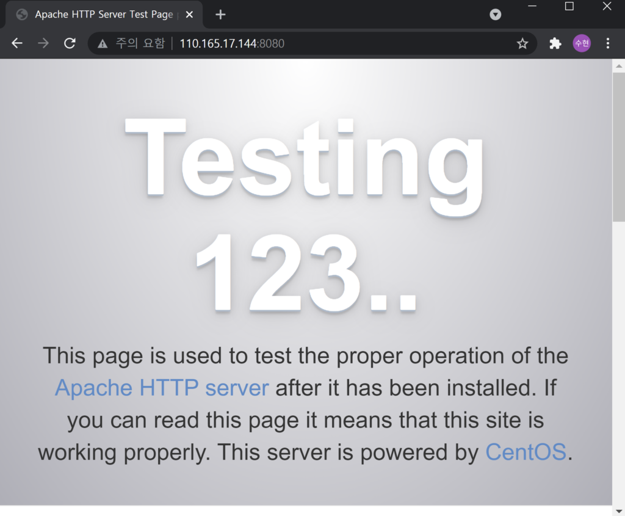Click the scrollbar down arrow

(x=619, y=511)
